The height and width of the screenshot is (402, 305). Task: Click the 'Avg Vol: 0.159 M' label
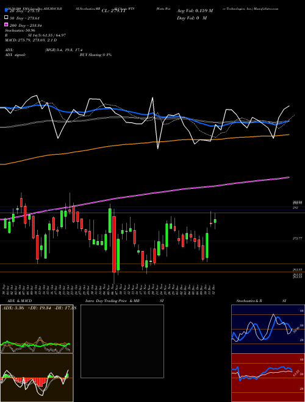[195, 11]
